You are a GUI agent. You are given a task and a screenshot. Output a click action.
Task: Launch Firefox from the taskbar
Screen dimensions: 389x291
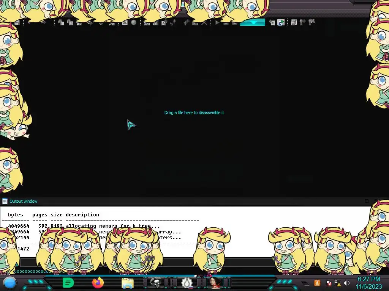click(98, 283)
